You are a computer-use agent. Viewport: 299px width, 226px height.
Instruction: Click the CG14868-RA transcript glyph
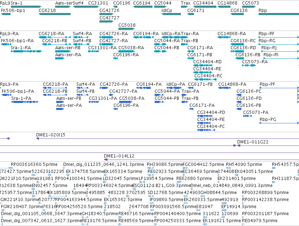224,37
